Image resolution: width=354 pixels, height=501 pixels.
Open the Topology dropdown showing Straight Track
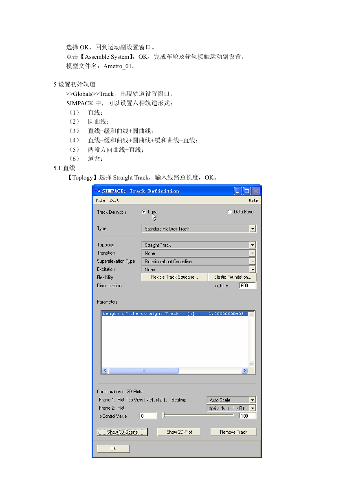coord(199,245)
